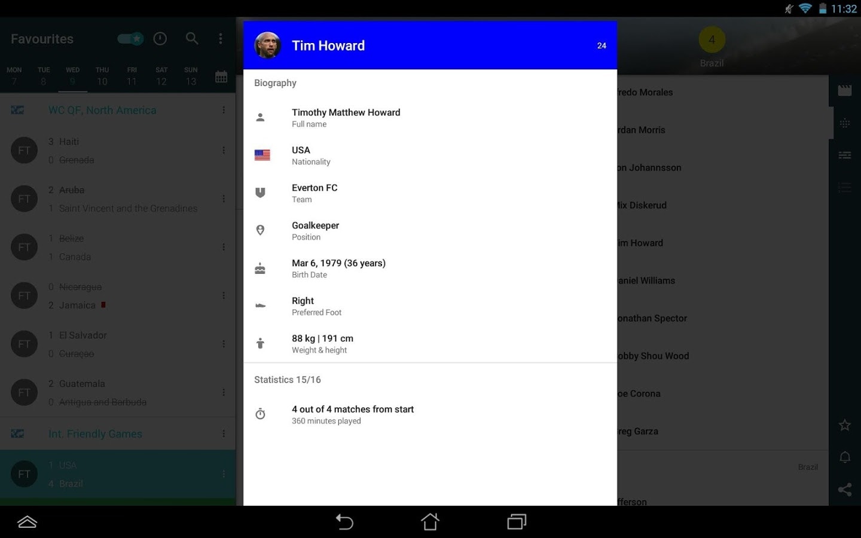This screenshot has width=861, height=538.
Task: Open options for Nicaragua vs Jamaica match
Action: pos(224,296)
